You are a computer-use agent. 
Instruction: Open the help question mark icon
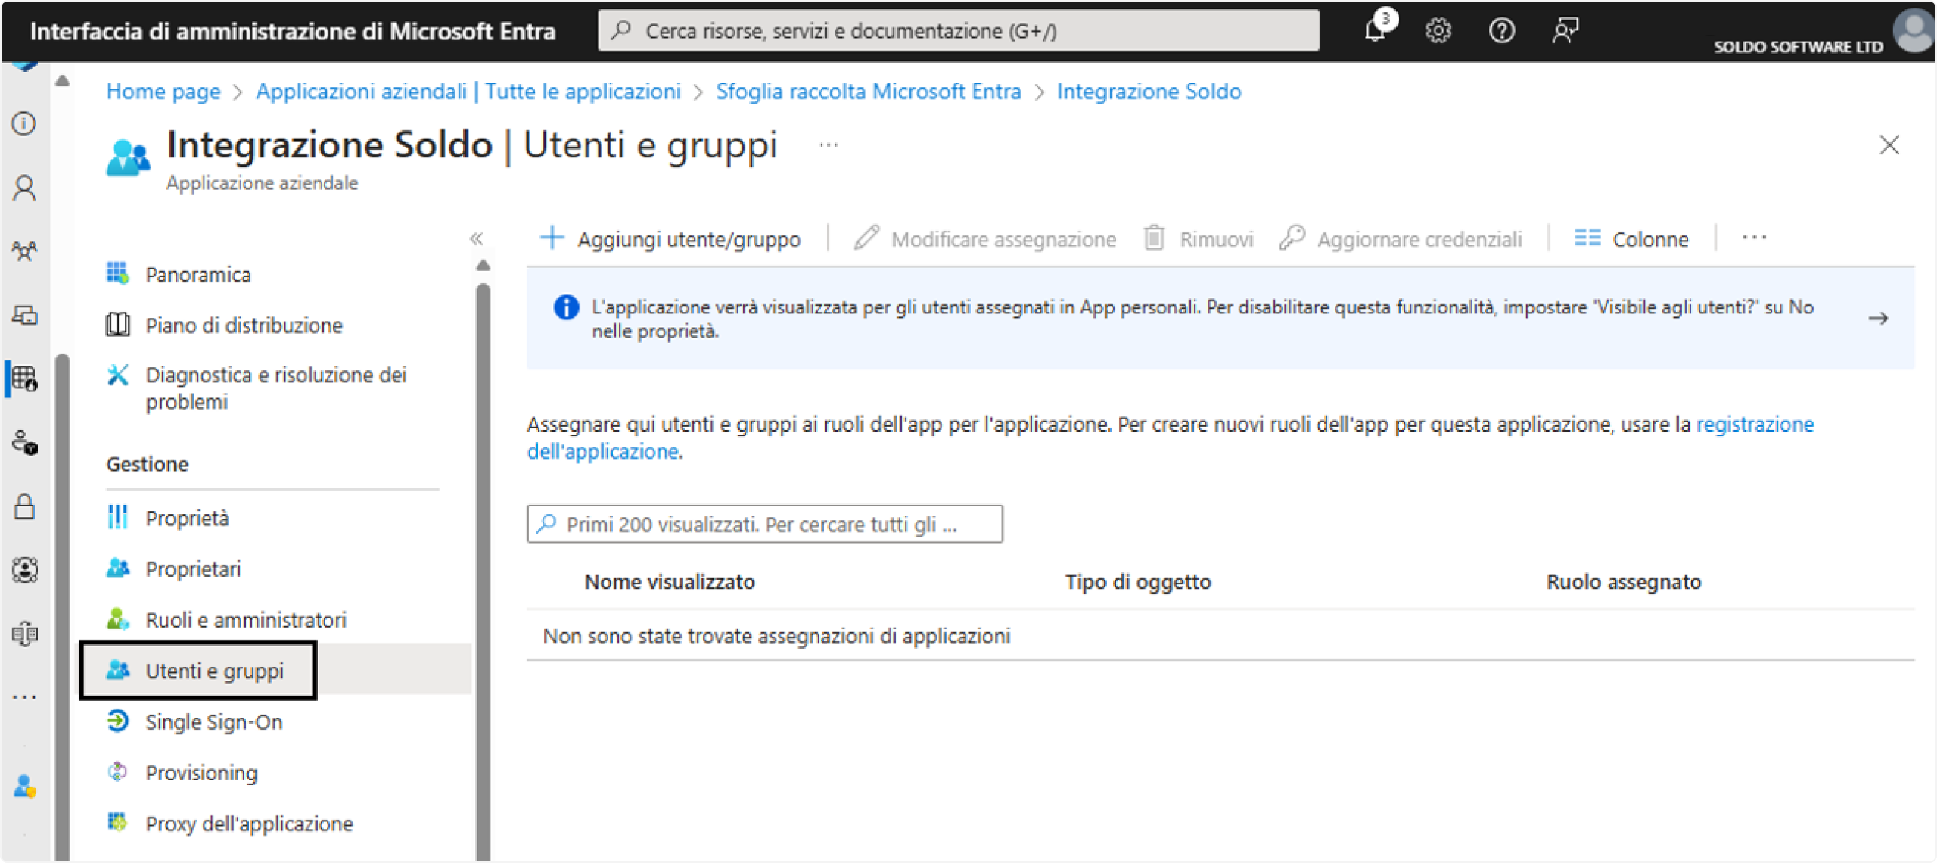point(1501,30)
